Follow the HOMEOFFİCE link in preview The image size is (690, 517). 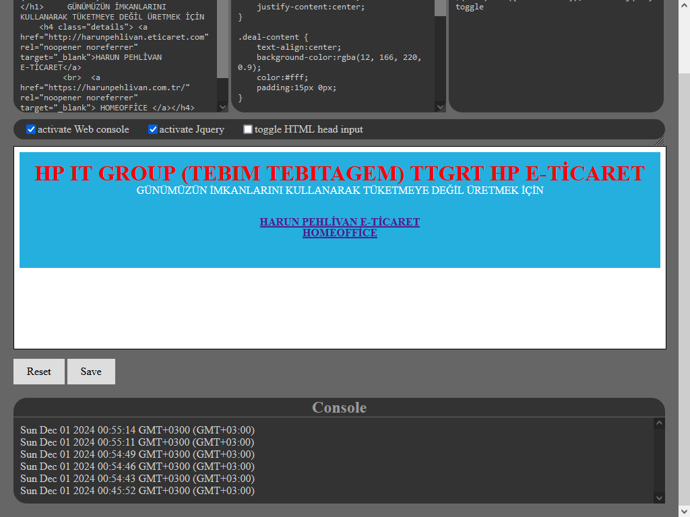[340, 233]
